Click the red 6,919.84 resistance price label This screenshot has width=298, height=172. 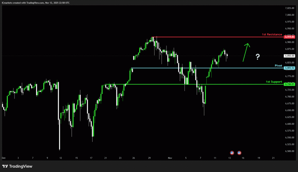point(290,37)
